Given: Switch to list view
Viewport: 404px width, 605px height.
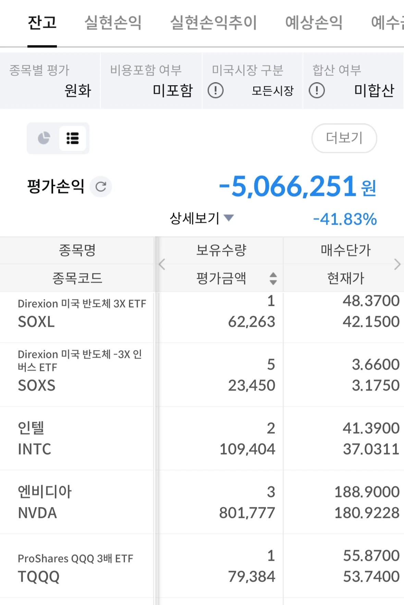Looking at the screenshot, I should (x=73, y=138).
